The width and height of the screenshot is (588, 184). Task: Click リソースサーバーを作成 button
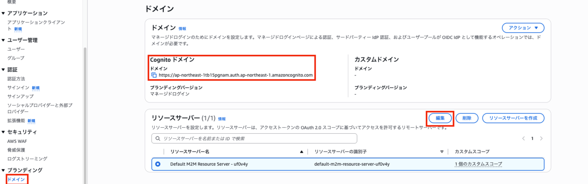pyautogui.click(x=513, y=118)
